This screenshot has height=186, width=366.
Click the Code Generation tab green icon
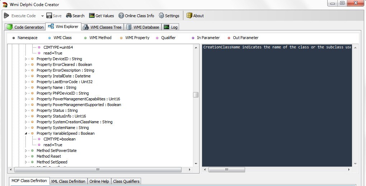click(10, 27)
